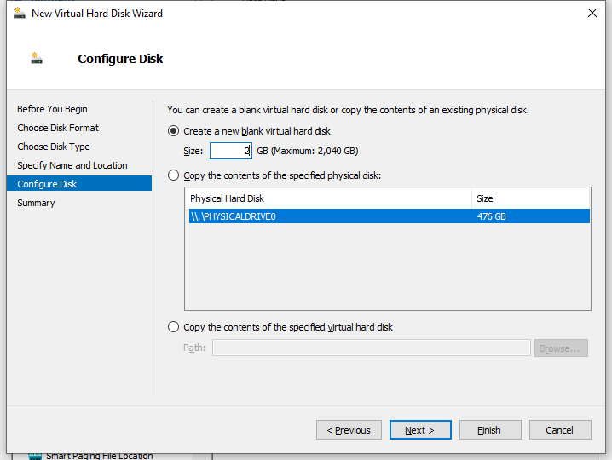The width and height of the screenshot is (612, 460).
Task: Click the Previous button
Action: coord(349,429)
